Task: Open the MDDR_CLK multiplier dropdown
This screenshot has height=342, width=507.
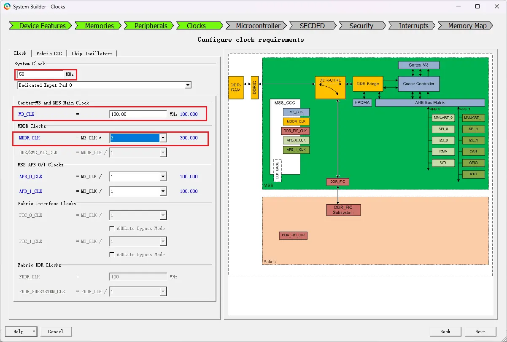Action: pos(163,138)
